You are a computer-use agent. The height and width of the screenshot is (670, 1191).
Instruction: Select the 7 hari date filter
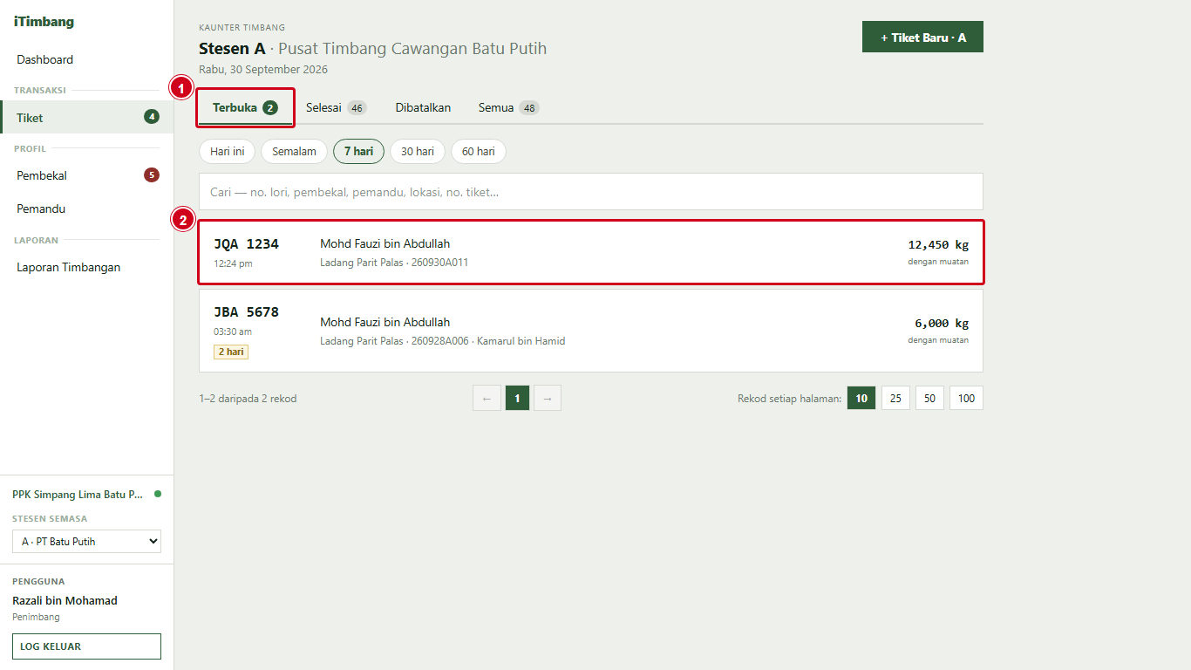358,151
